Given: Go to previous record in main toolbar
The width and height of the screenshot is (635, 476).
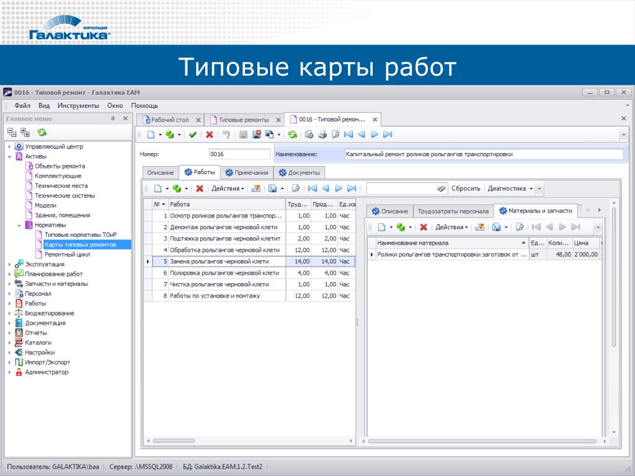Looking at the screenshot, I should pos(362,134).
